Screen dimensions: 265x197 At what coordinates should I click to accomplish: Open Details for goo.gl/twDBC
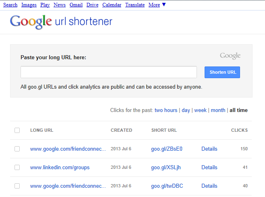click(x=209, y=186)
